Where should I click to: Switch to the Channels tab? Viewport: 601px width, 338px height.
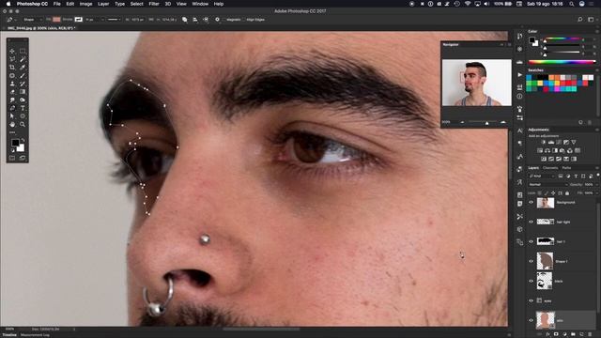(550, 168)
